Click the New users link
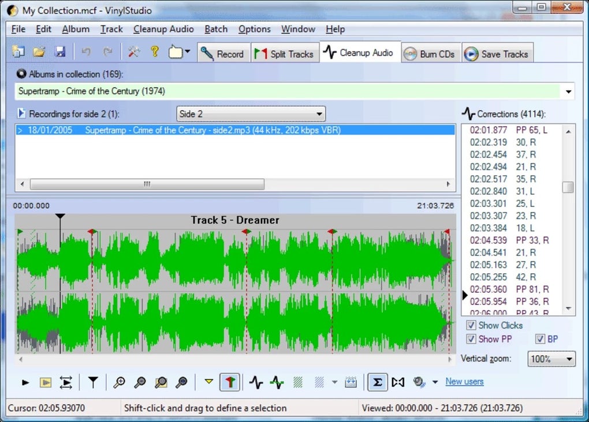Image resolution: width=589 pixels, height=422 pixels. (464, 381)
